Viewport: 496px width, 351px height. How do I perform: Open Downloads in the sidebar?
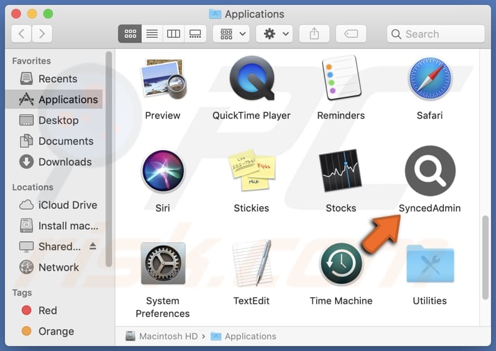pyautogui.click(x=54, y=162)
